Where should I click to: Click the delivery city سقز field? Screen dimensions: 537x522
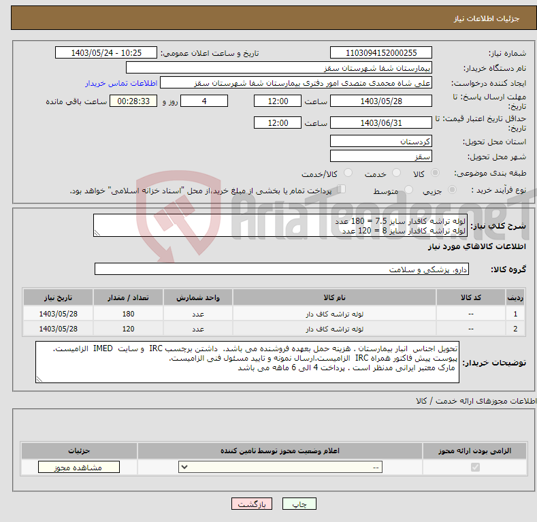(x=381, y=156)
